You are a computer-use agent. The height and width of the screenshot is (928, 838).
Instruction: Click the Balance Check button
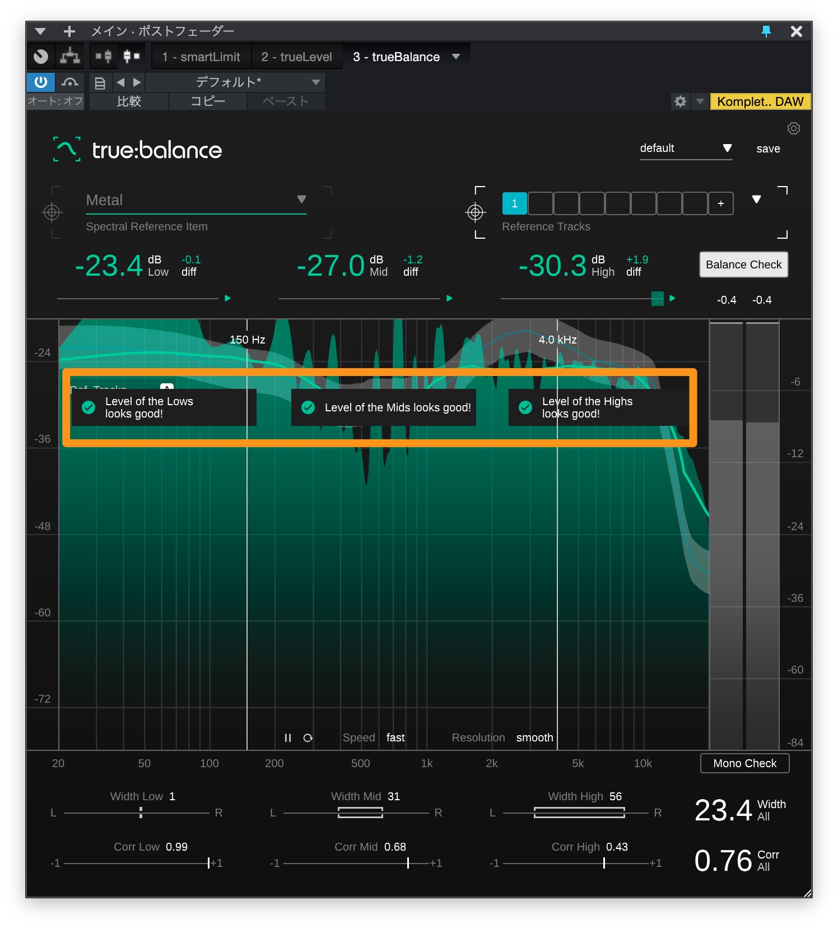[x=743, y=265]
